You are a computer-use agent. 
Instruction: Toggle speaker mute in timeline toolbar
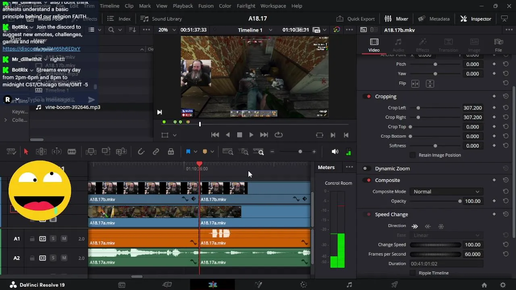pyautogui.click(x=335, y=151)
